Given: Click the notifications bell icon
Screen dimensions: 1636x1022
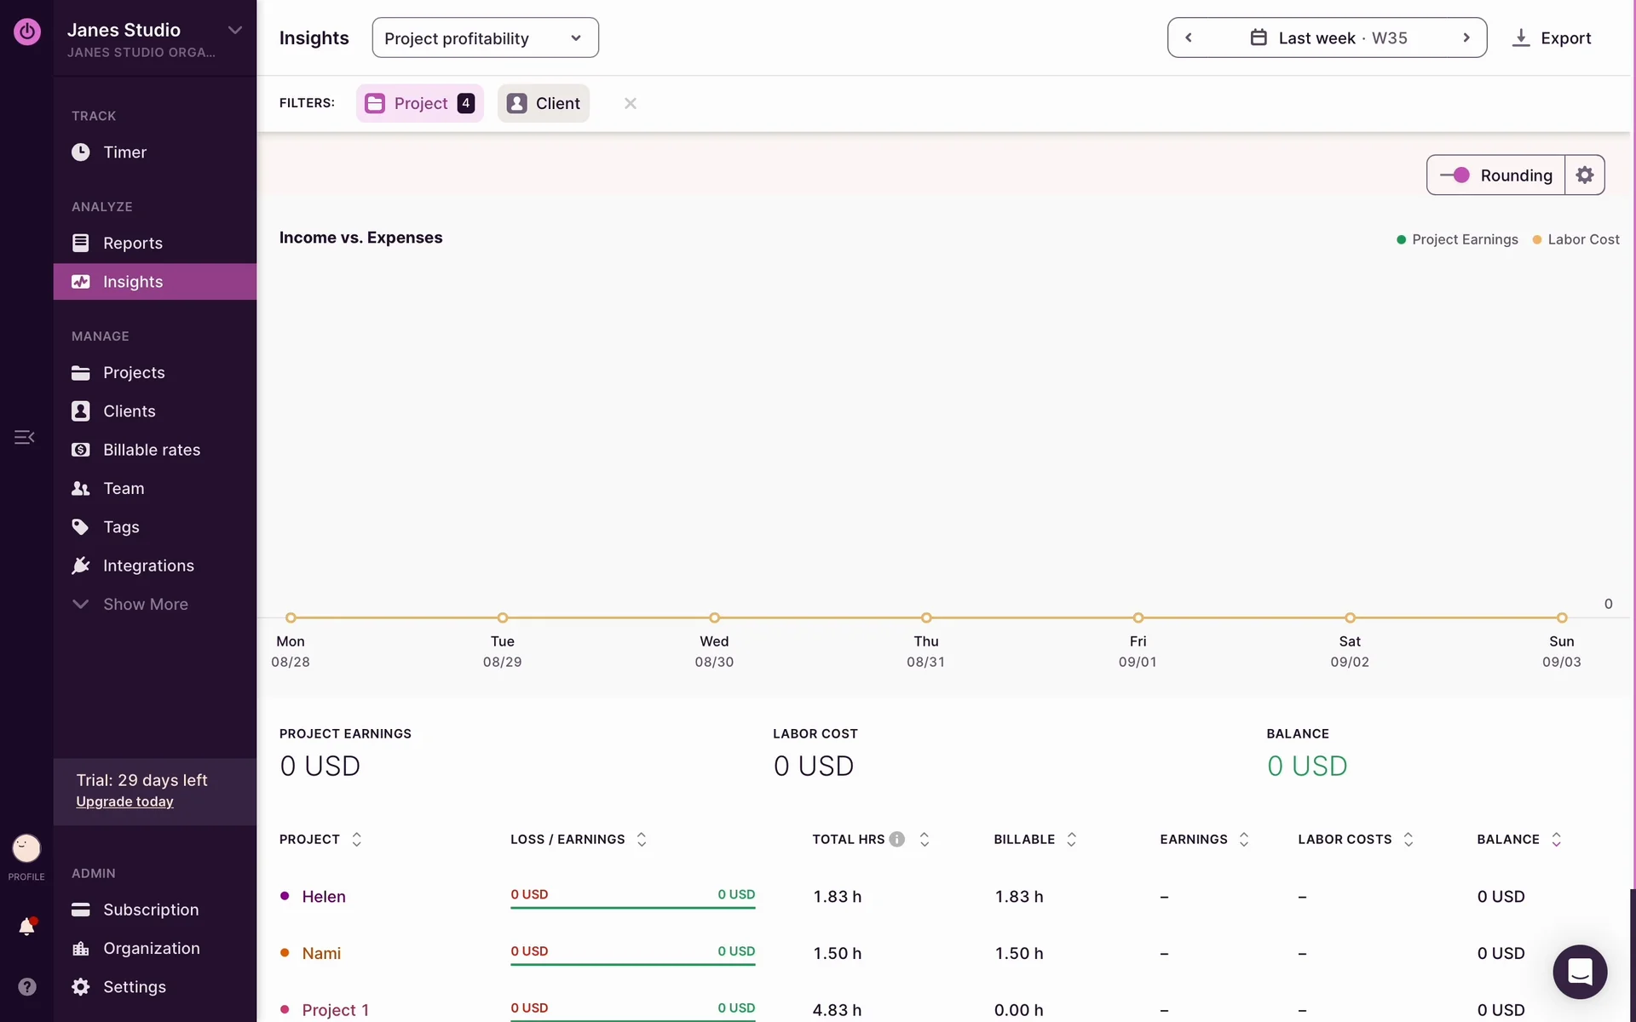Looking at the screenshot, I should pyautogui.click(x=27, y=927).
